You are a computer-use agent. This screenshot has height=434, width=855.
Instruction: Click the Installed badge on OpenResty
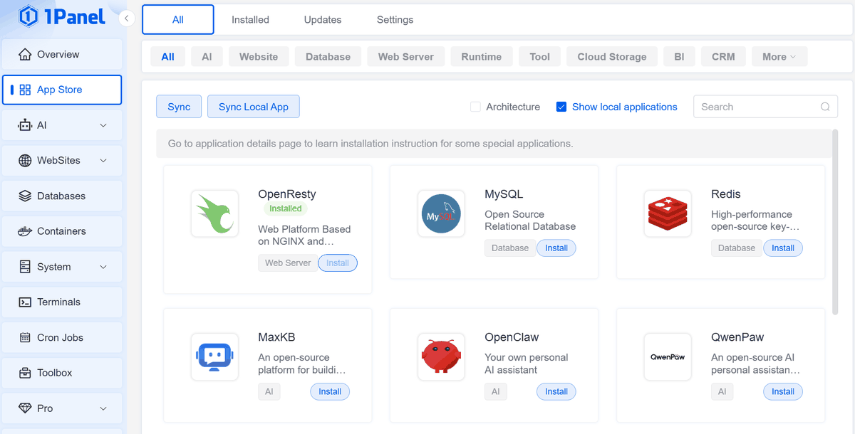click(286, 208)
